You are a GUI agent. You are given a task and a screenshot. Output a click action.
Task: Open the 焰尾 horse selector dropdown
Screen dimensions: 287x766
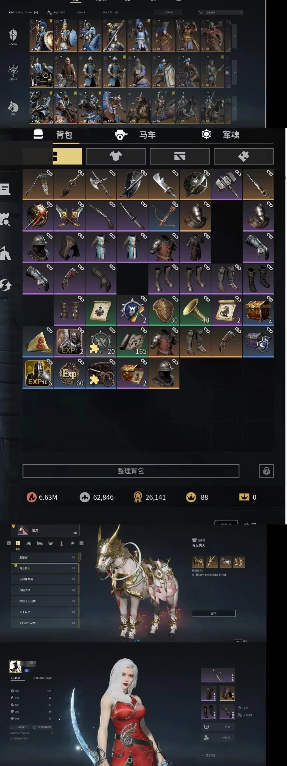(45, 530)
